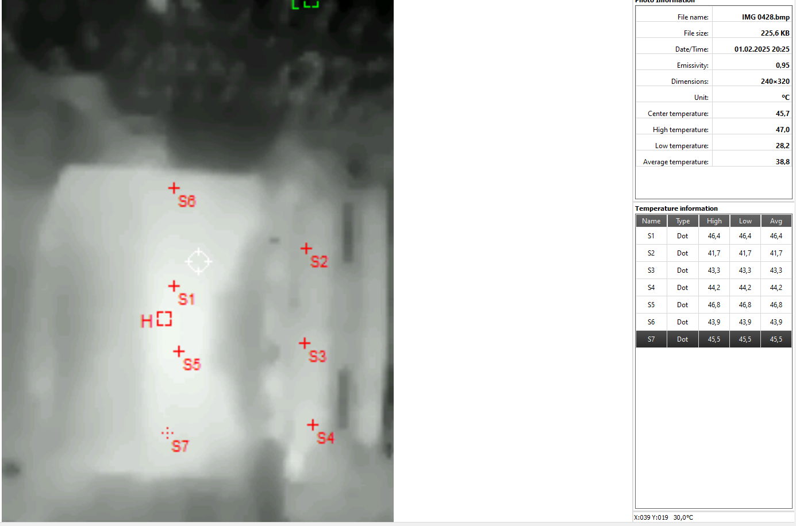Select the S4 row in temperature table
796x526 pixels.
[x=714, y=288]
